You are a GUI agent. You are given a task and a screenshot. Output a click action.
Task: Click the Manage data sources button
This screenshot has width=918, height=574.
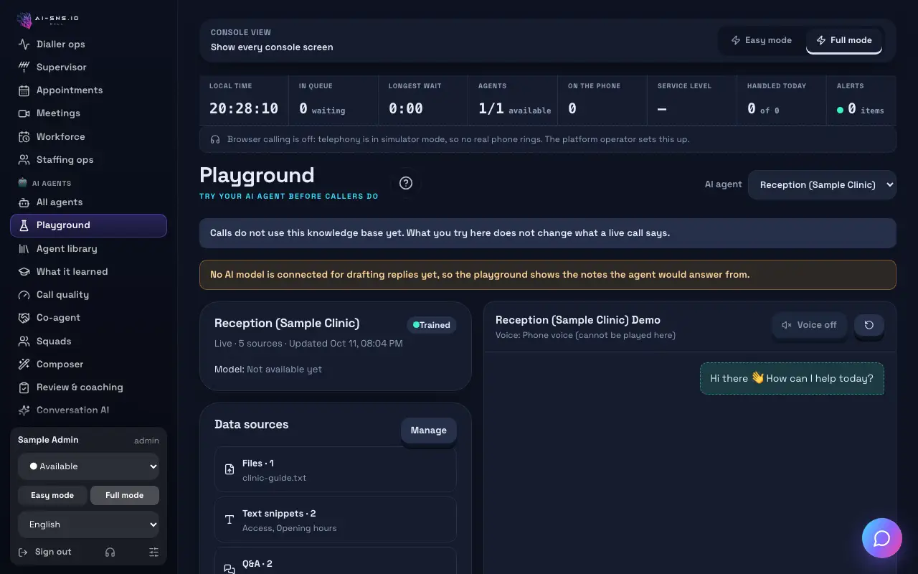click(429, 430)
